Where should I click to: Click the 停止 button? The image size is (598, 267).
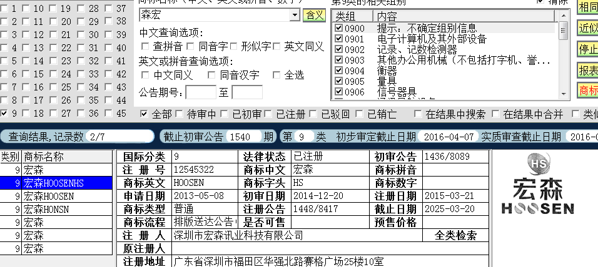pyautogui.click(x=588, y=49)
